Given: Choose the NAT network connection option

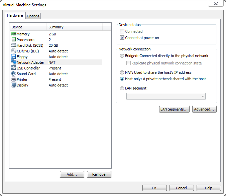Looking at the screenshot, I should [122, 72].
